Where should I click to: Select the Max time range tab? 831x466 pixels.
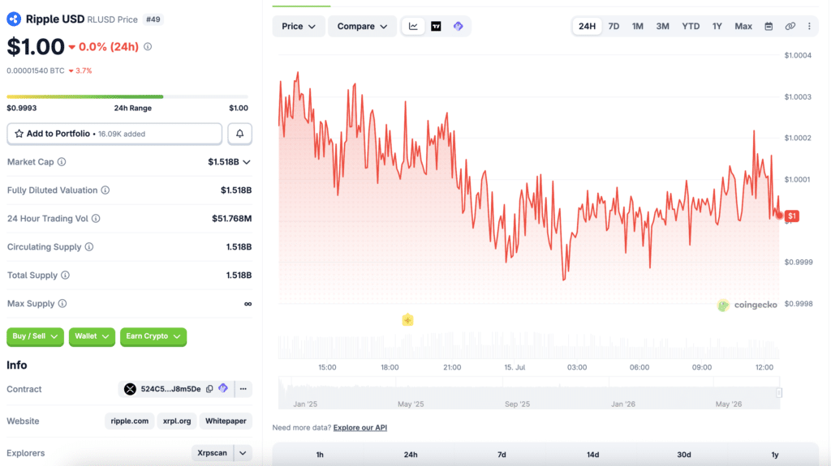pos(743,26)
